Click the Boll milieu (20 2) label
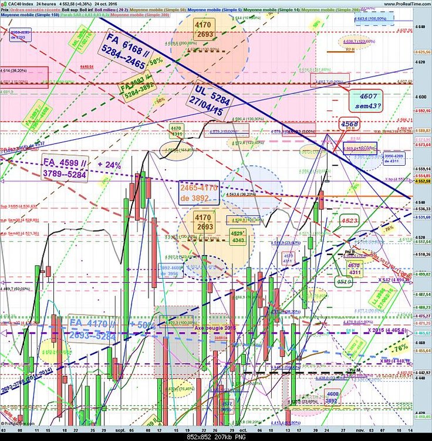The width and height of the screenshot is (432, 441). click(x=112, y=10)
